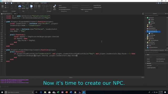
Task: Select Workspace in Explorer
Action: pos(151,18)
